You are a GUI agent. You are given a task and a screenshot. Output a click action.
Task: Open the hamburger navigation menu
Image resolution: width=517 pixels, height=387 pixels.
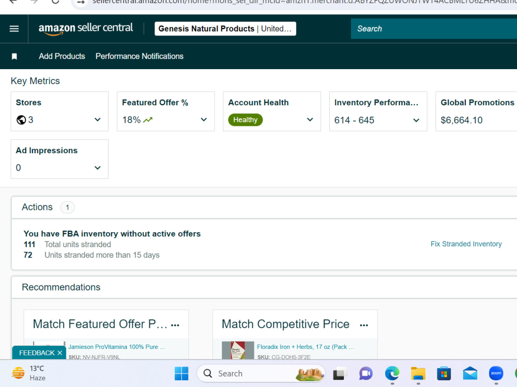[x=14, y=28]
